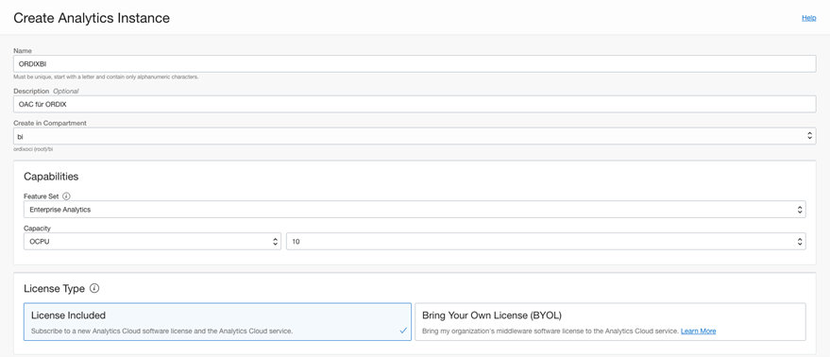Choose Bring Your Own License (BYOL) card
Viewport: 830px width, 357px height.
click(610, 321)
